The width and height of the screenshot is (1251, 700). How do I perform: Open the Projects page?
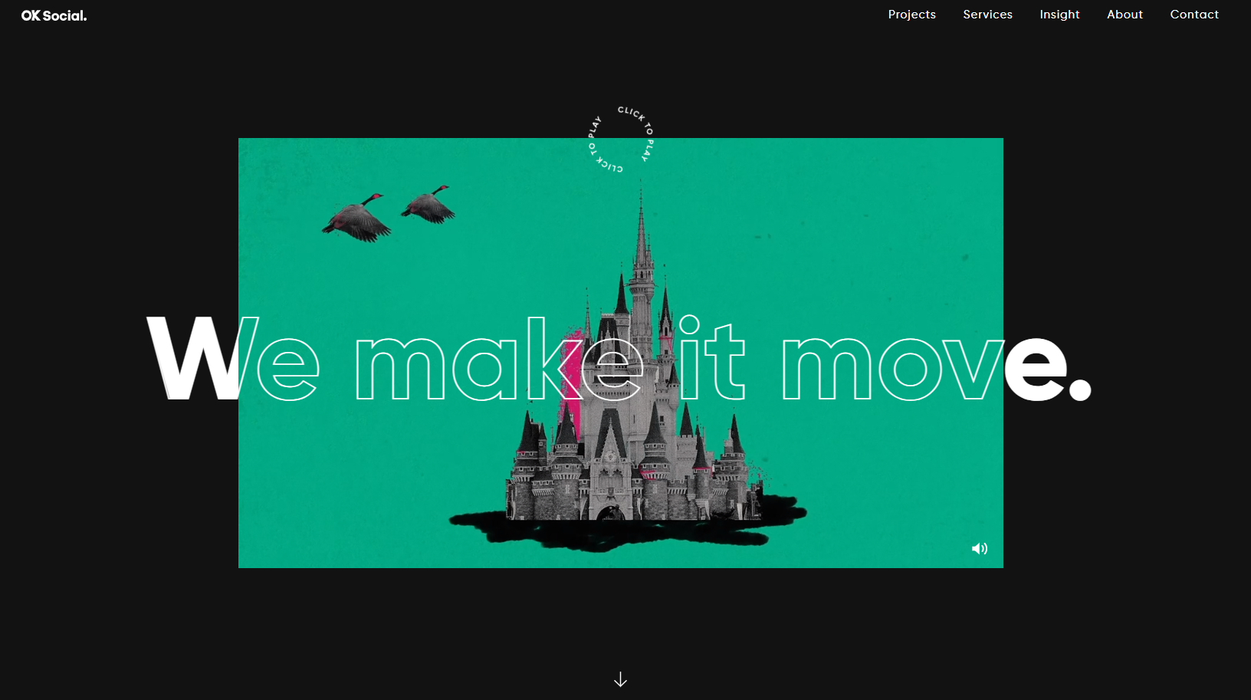(911, 15)
